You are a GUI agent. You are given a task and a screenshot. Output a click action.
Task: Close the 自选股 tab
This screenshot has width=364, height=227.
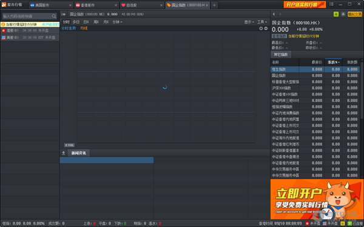161,5
